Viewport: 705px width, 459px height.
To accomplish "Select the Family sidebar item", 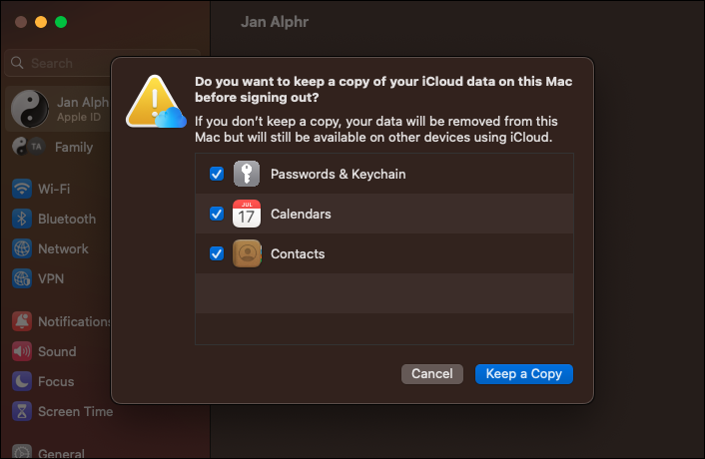I will (x=73, y=147).
